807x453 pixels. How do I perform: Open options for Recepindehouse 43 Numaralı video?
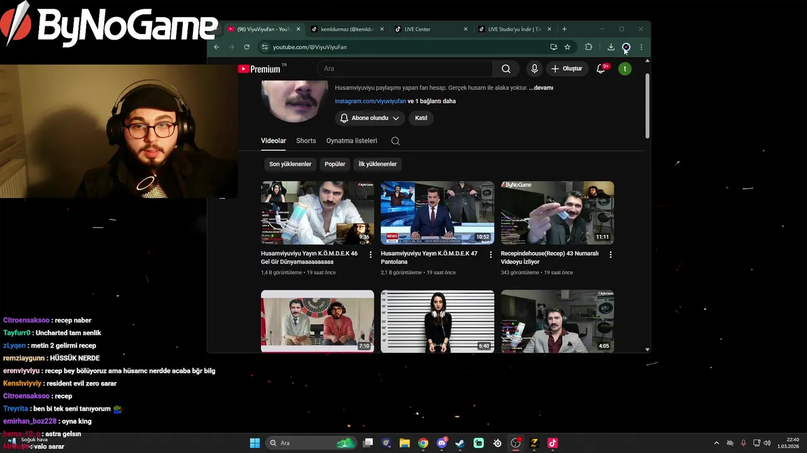[610, 254]
